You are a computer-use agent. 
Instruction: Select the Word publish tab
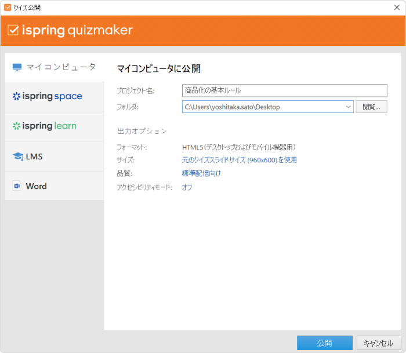[54, 186]
